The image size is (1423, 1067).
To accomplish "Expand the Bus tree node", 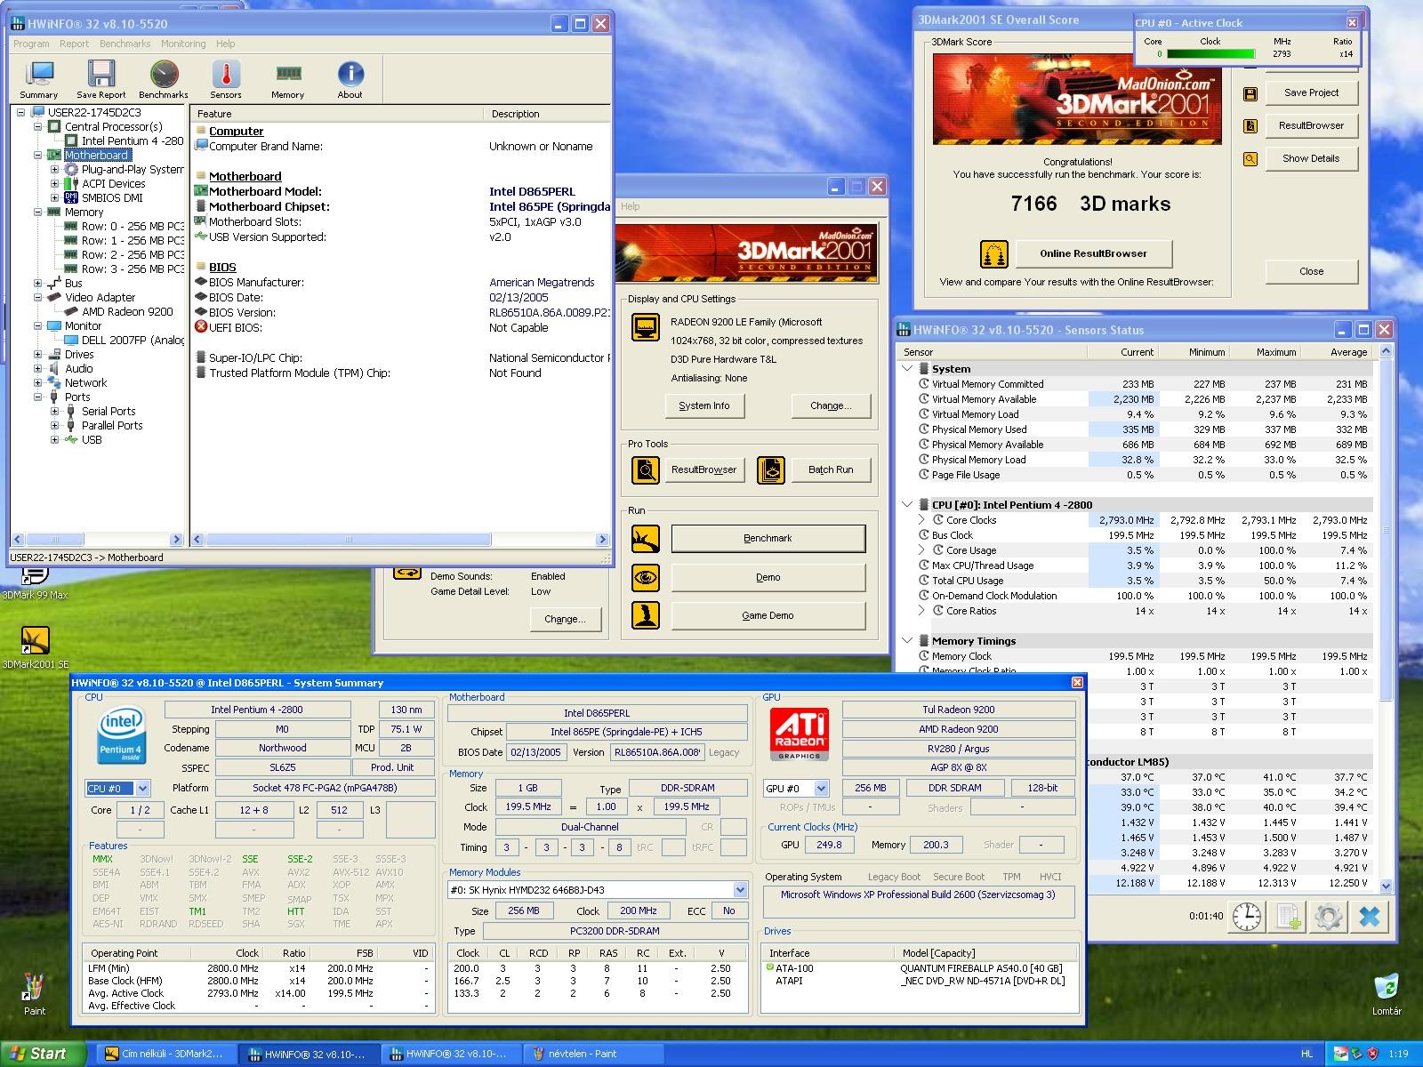I will [x=38, y=284].
